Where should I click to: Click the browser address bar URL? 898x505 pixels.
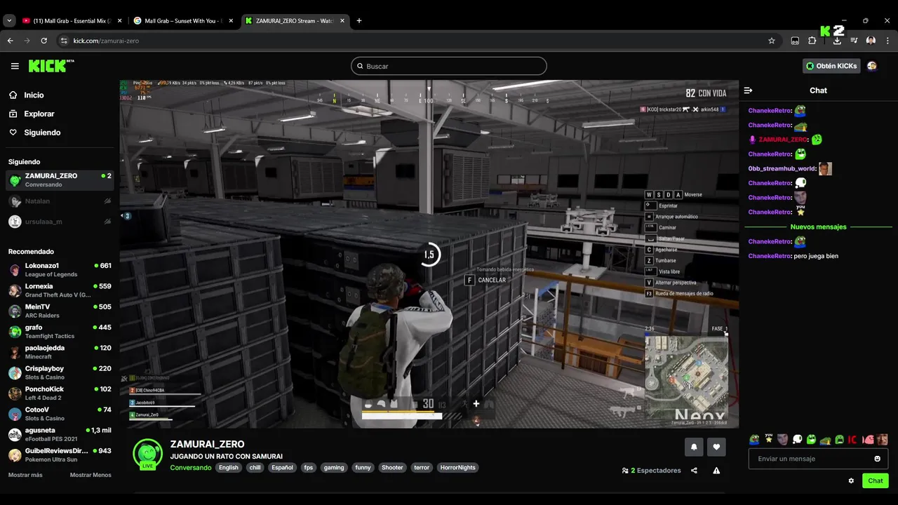(x=106, y=41)
